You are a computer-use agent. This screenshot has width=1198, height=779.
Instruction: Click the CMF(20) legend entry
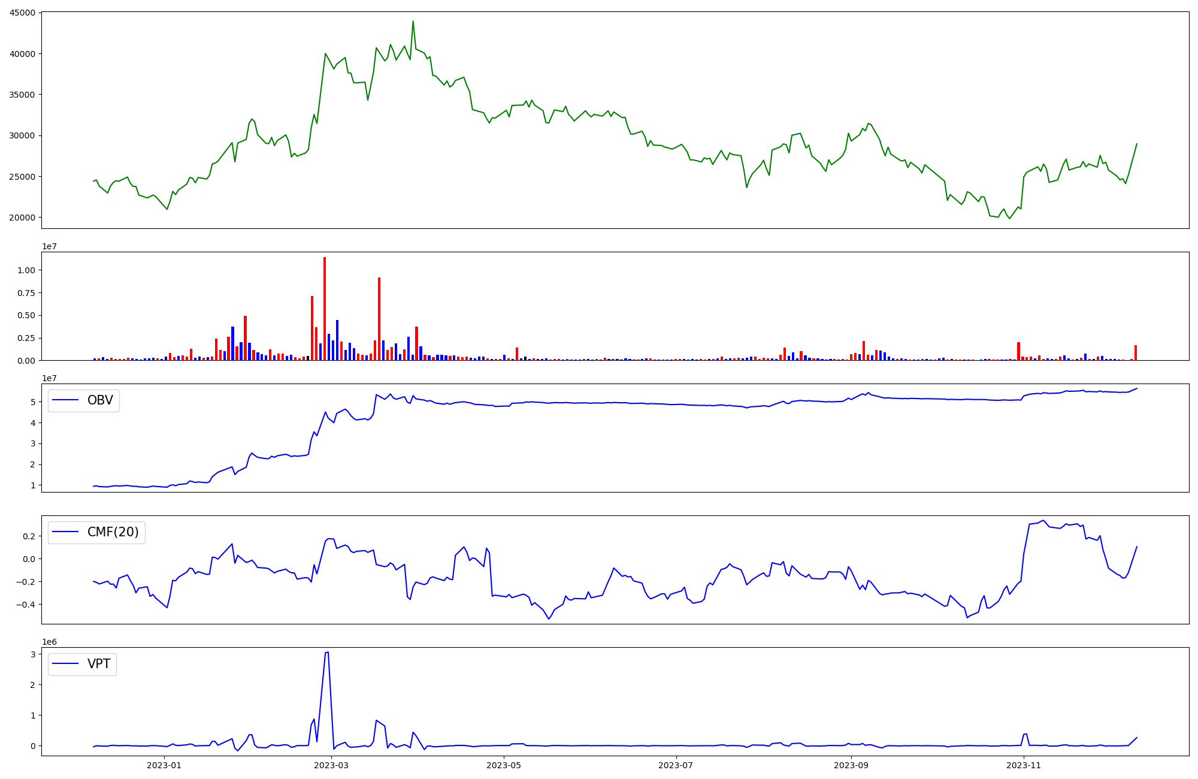coord(113,532)
